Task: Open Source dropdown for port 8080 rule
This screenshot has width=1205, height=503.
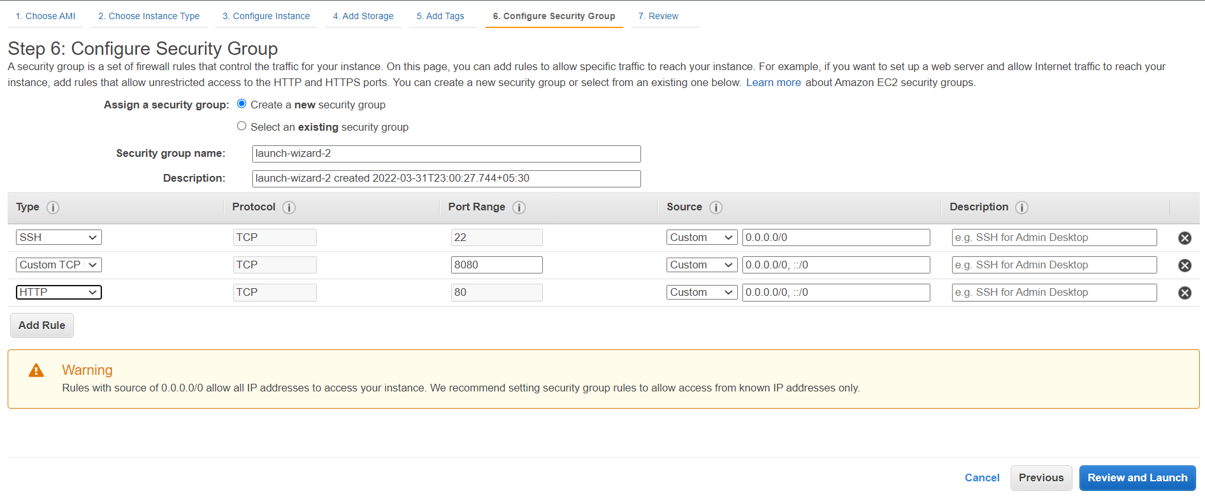Action: [702, 265]
